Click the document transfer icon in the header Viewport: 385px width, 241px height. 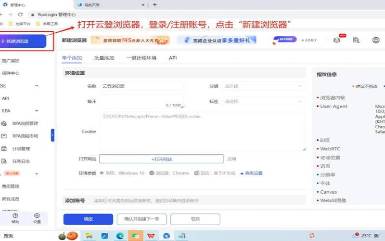[356, 40]
